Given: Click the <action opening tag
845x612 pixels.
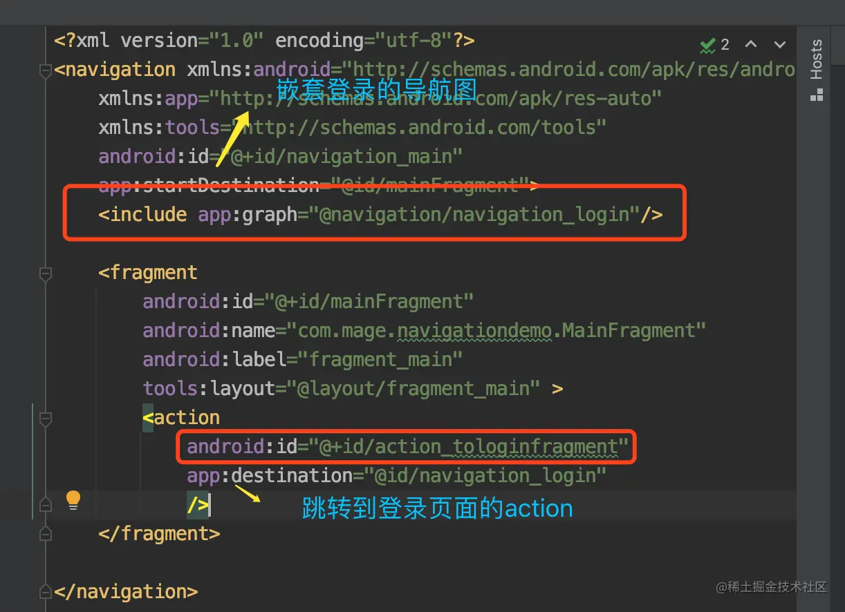Looking at the screenshot, I should 181,418.
